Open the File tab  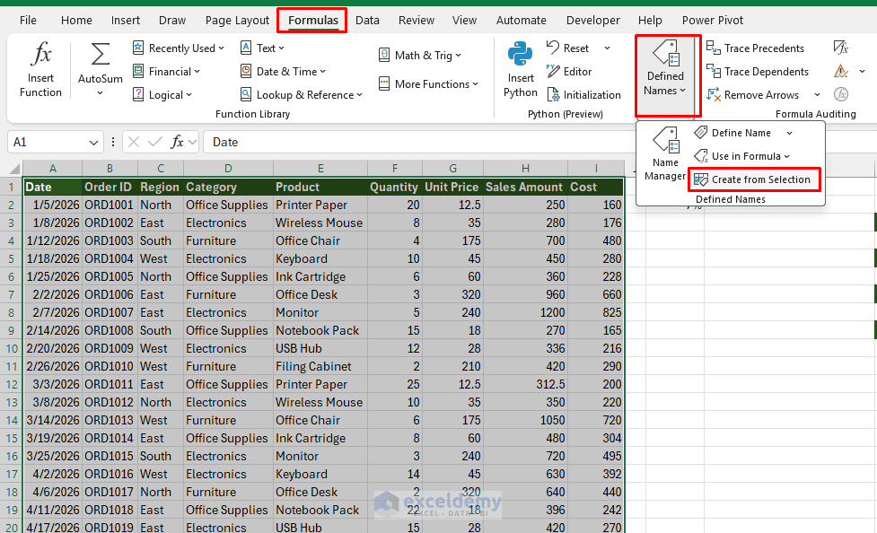(28, 20)
